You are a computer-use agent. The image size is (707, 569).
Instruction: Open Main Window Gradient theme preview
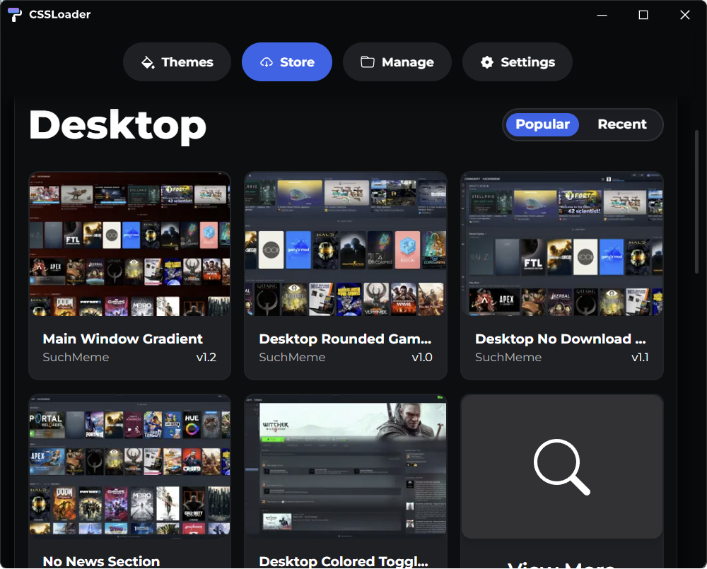(130, 243)
